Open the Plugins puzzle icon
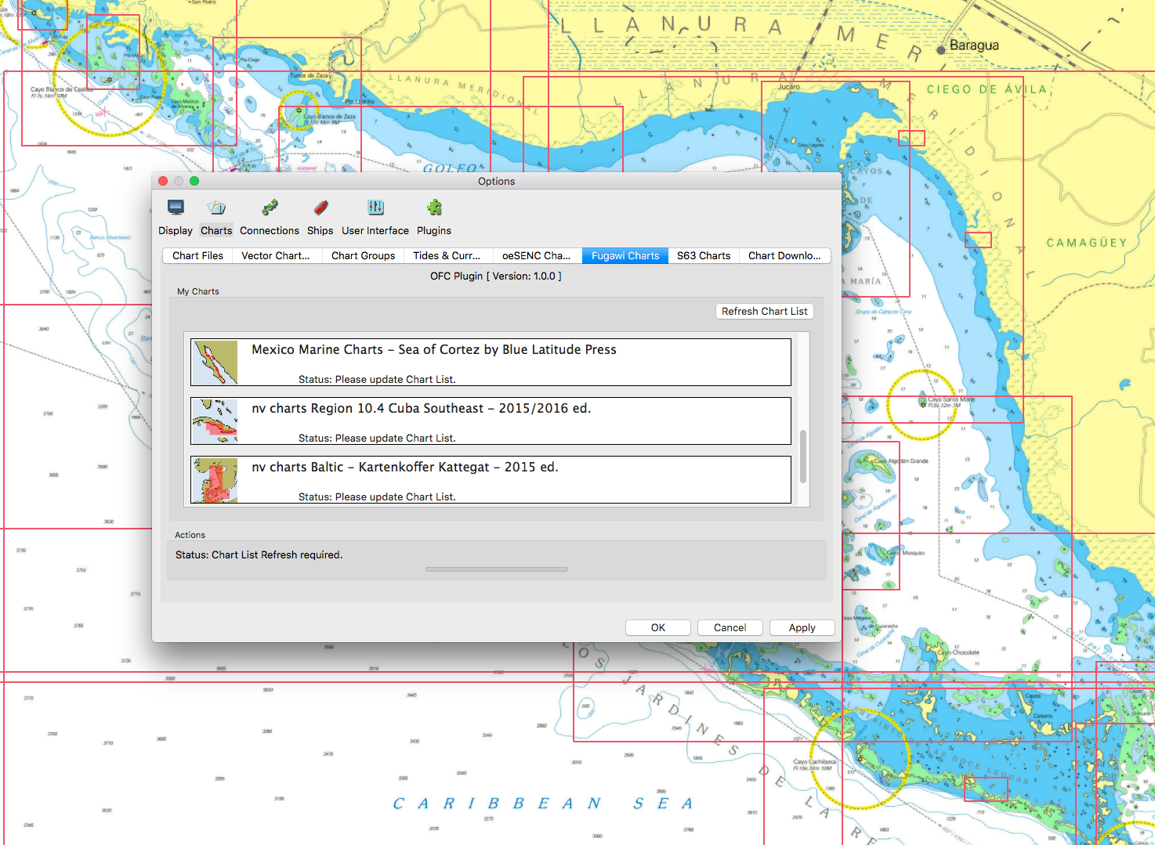Viewport: 1155px width, 845px height. tap(434, 208)
